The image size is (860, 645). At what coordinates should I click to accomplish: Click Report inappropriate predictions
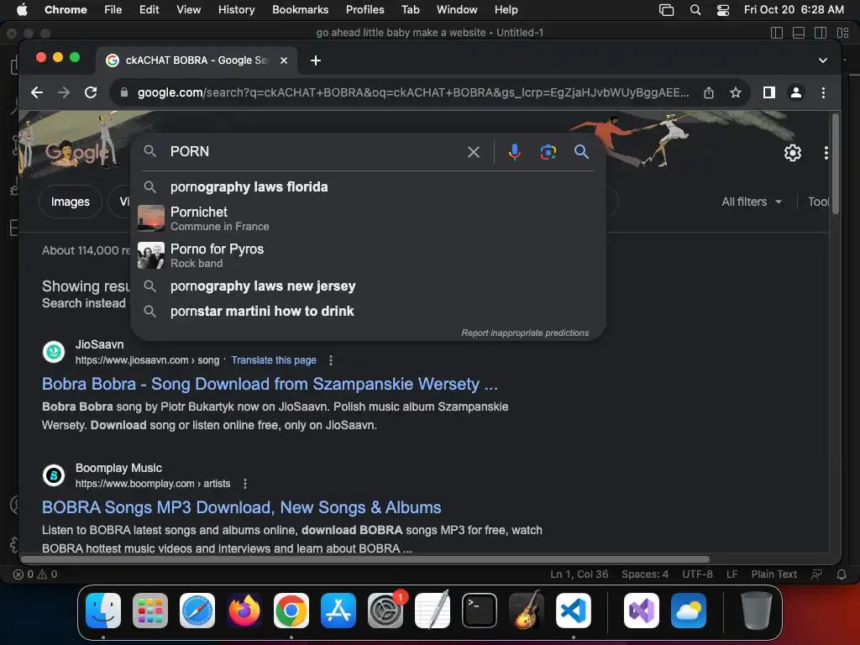coord(525,333)
